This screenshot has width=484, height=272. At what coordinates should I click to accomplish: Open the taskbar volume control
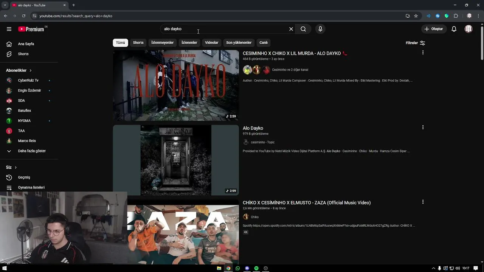click(x=458, y=268)
